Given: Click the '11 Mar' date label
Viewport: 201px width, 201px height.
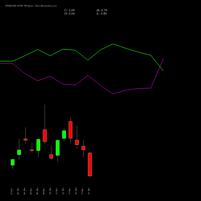Looking at the screenshot, I should (57, 191).
